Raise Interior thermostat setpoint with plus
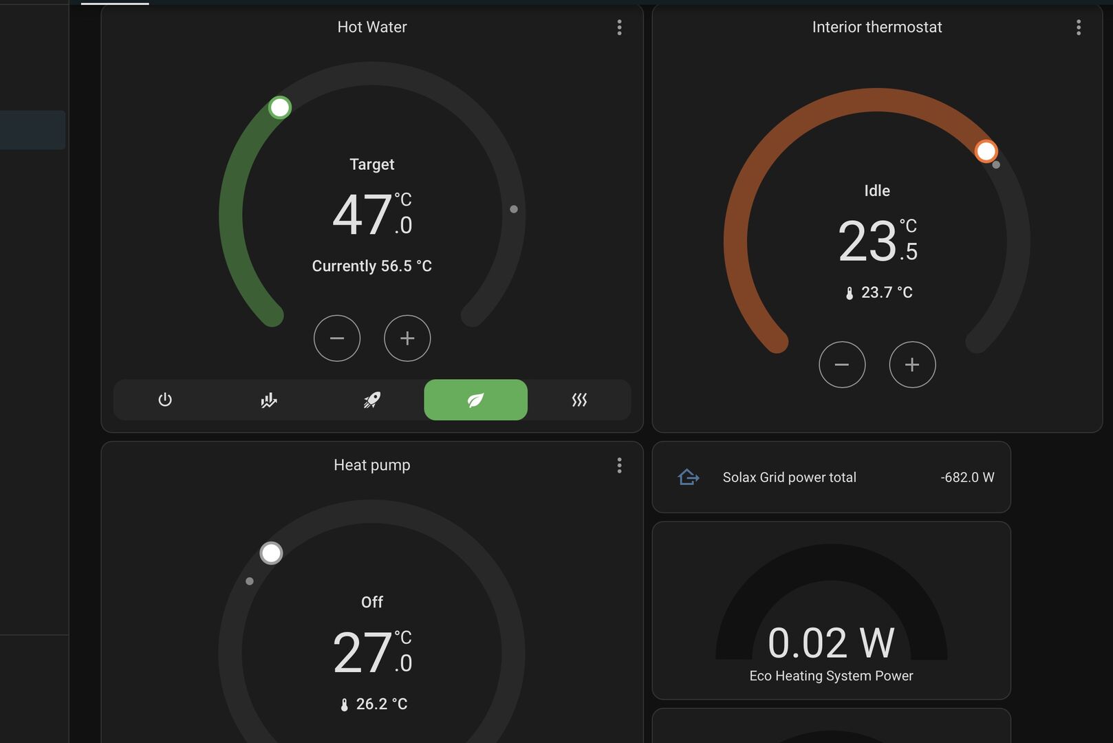The width and height of the screenshot is (1113, 743). pyautogui.click(x=912, y=365)
